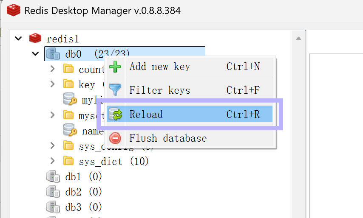The image size is (363, 218).
Task: Click the blue funnel Filter keys icon
Action: 115,90
